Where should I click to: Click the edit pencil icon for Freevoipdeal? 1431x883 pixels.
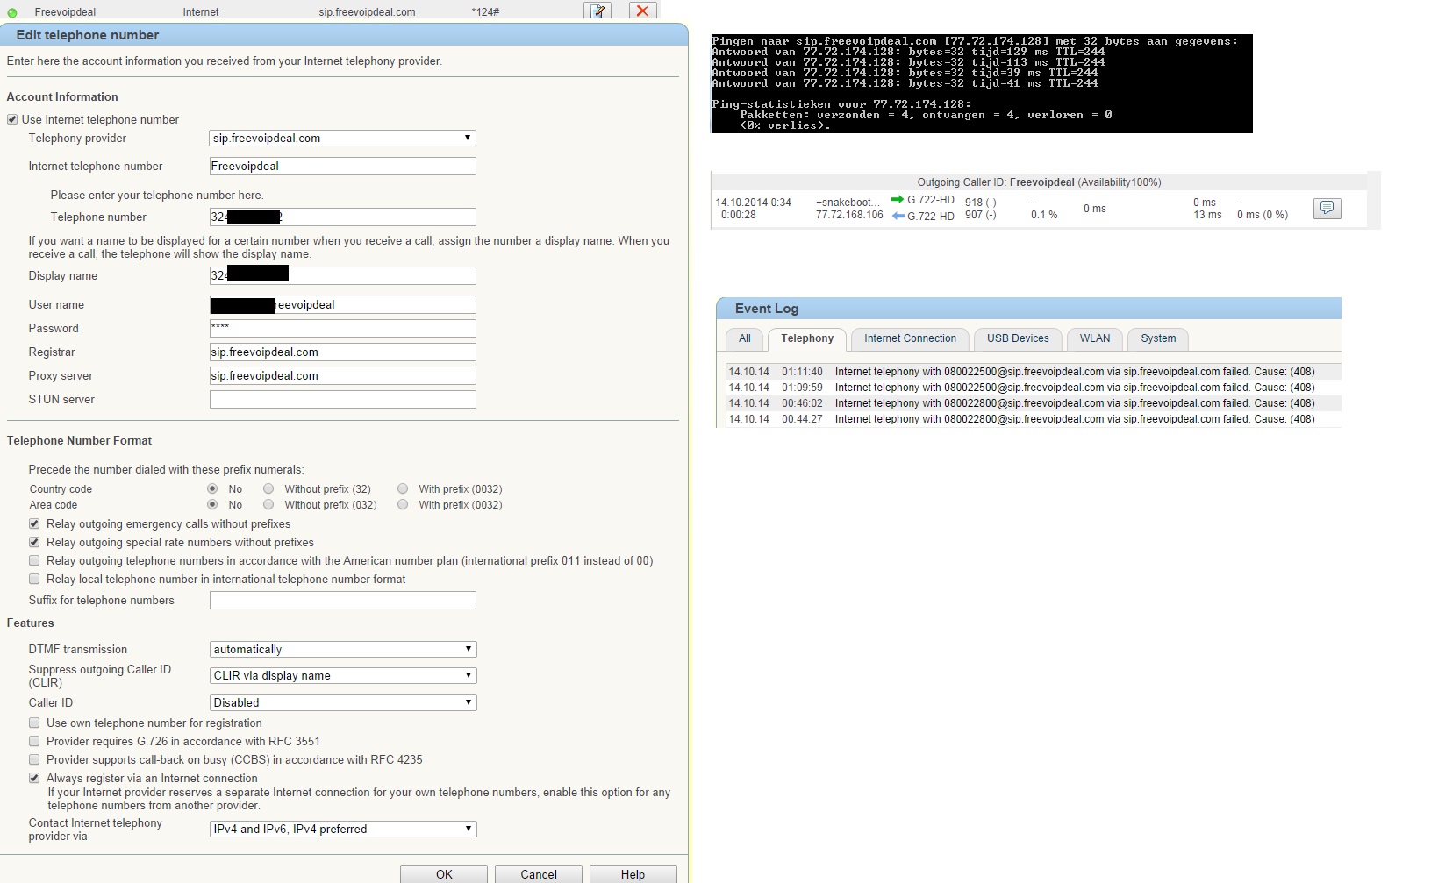pyautogui.click(x=597, y=11)
